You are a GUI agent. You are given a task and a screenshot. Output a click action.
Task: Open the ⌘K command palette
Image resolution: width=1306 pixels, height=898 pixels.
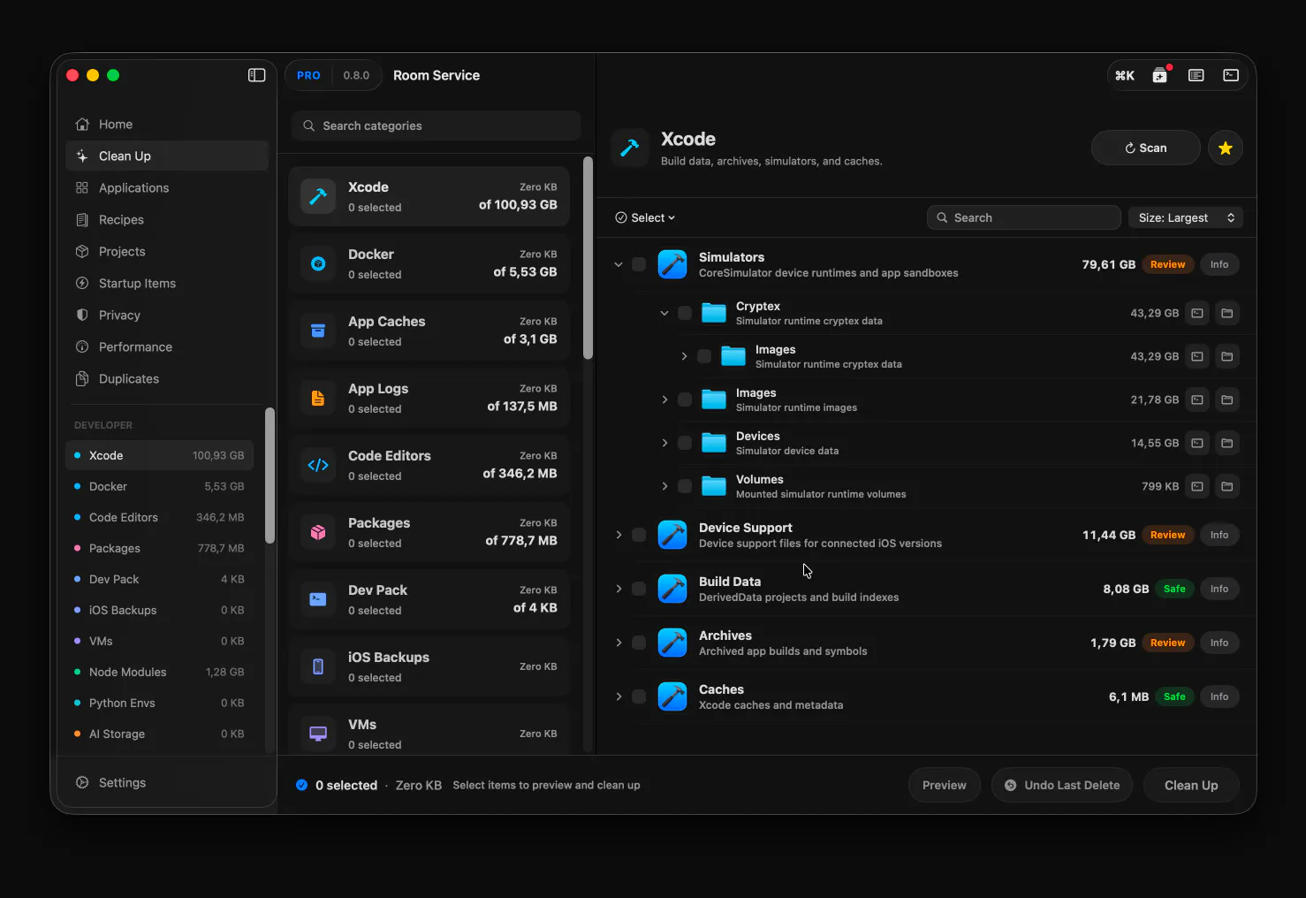click(1125, 75)
